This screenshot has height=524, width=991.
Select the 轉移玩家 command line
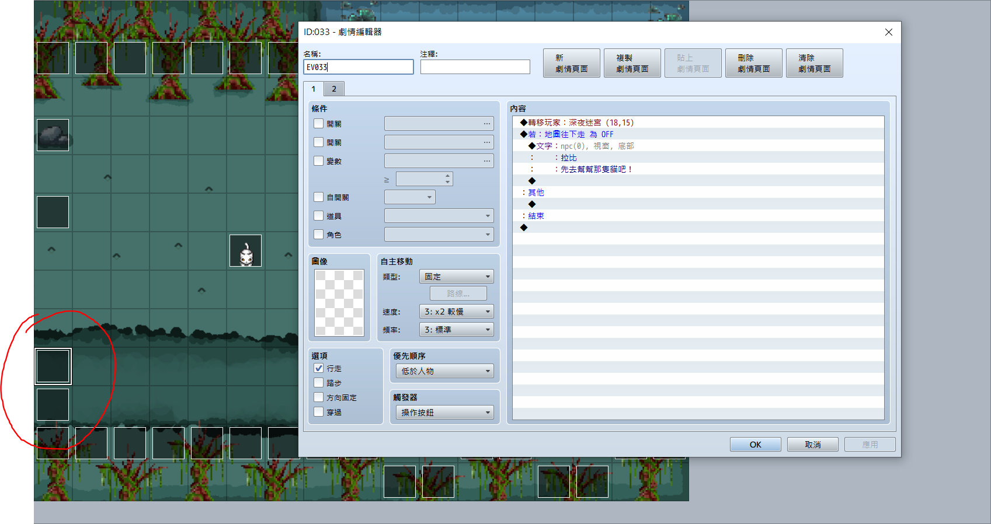698,123
